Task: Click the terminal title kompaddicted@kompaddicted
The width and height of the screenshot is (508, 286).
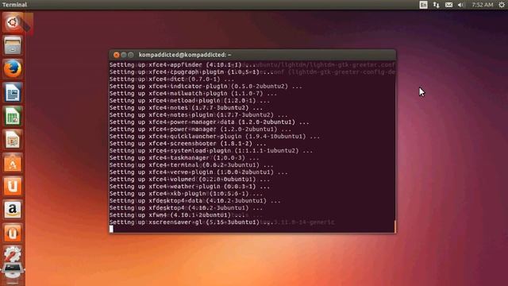Action: 185,55
